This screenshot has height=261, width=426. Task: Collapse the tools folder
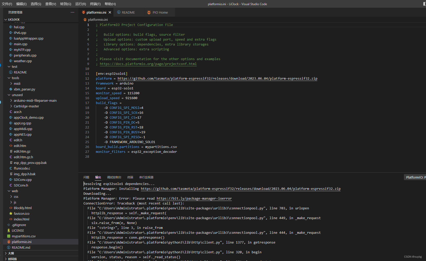(x=9, y=78)
